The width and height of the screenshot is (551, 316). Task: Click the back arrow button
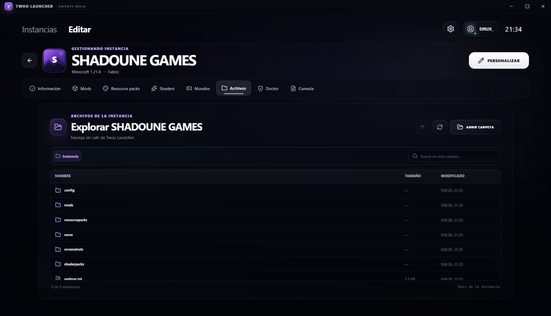30,60
